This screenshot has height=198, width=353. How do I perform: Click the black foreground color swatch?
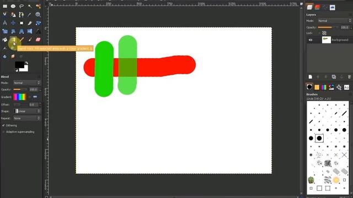19,65
